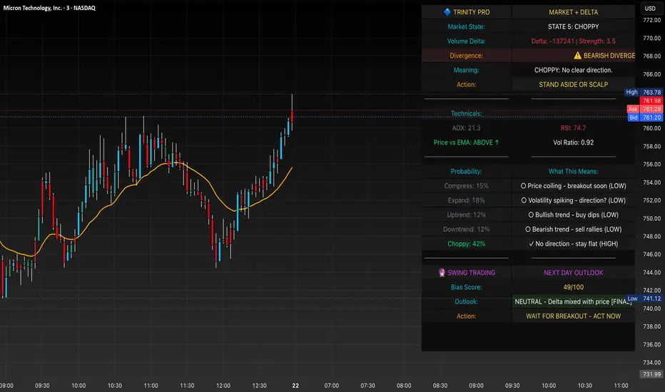Click No direction - stay flat row

(x=573, y=244)
